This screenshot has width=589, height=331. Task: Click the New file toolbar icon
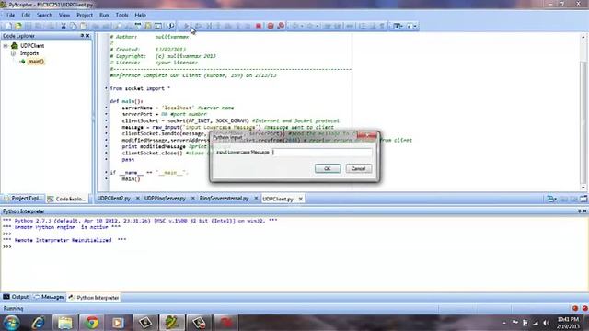pyautogui.click(x=8, y=26)
